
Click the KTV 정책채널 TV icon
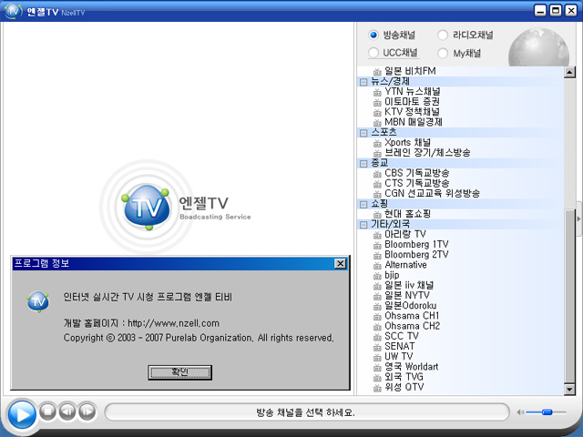pyautogui.click(x=377, y=112)
